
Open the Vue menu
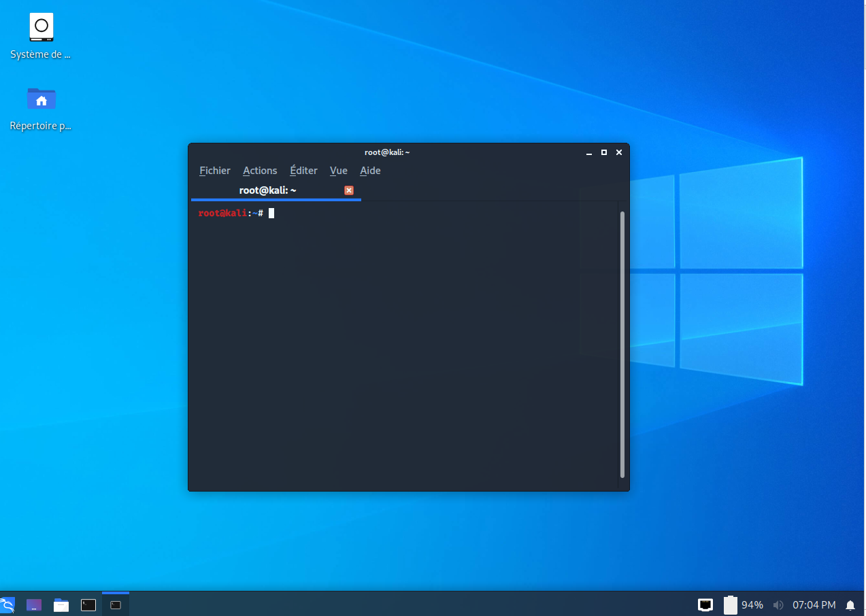pyautogui.click(x=339, y=171)
